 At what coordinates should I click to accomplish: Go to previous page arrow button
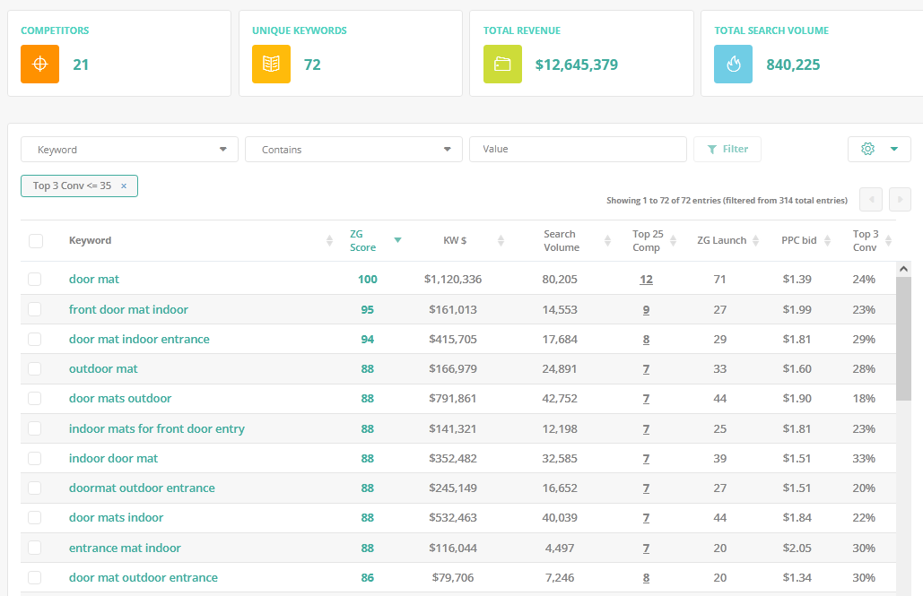[871, 200]
